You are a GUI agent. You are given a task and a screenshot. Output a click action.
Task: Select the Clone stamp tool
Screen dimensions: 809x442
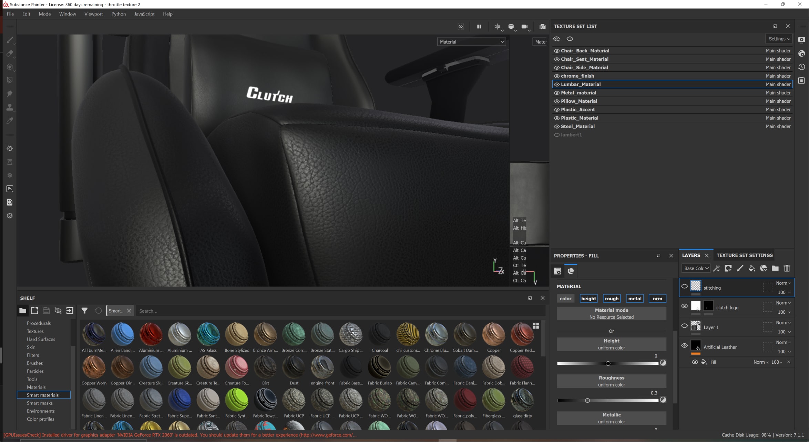[x=10, y=107]
